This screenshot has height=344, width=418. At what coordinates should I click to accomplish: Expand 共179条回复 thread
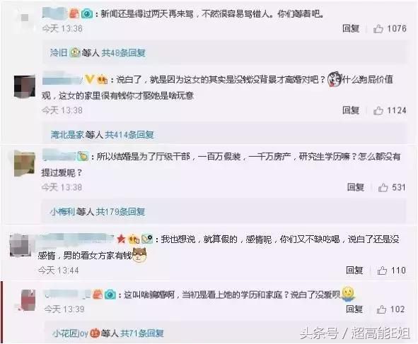click(120, 212)
